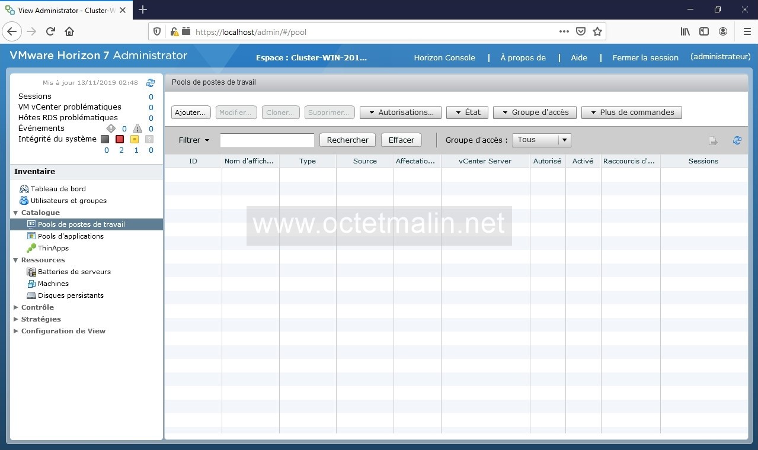Click the unknown status health indicator

coord(149,139)
